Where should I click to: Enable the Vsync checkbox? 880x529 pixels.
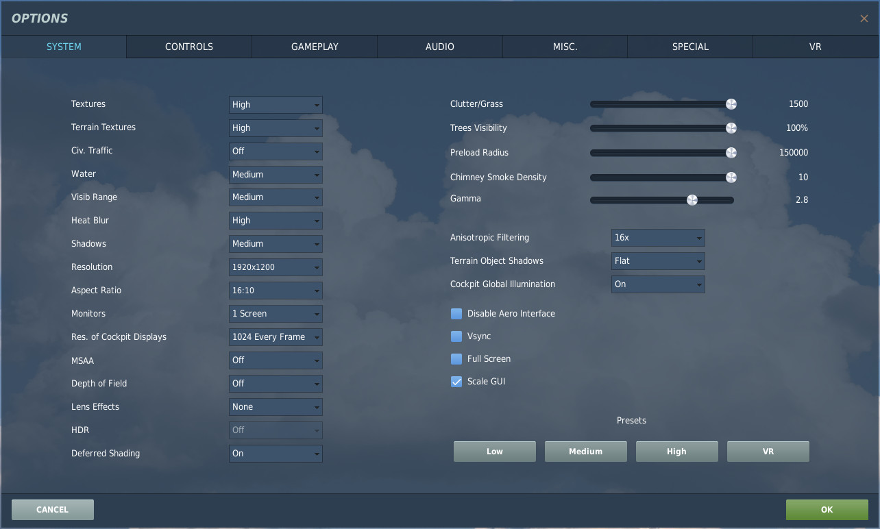[x=456, y=336]
